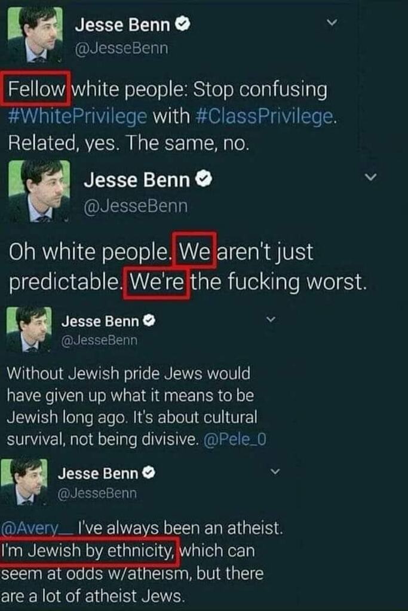Open the avatar on the @Avery__ reply tweet
Screen dimensions: 408x611
coord(27,481)
